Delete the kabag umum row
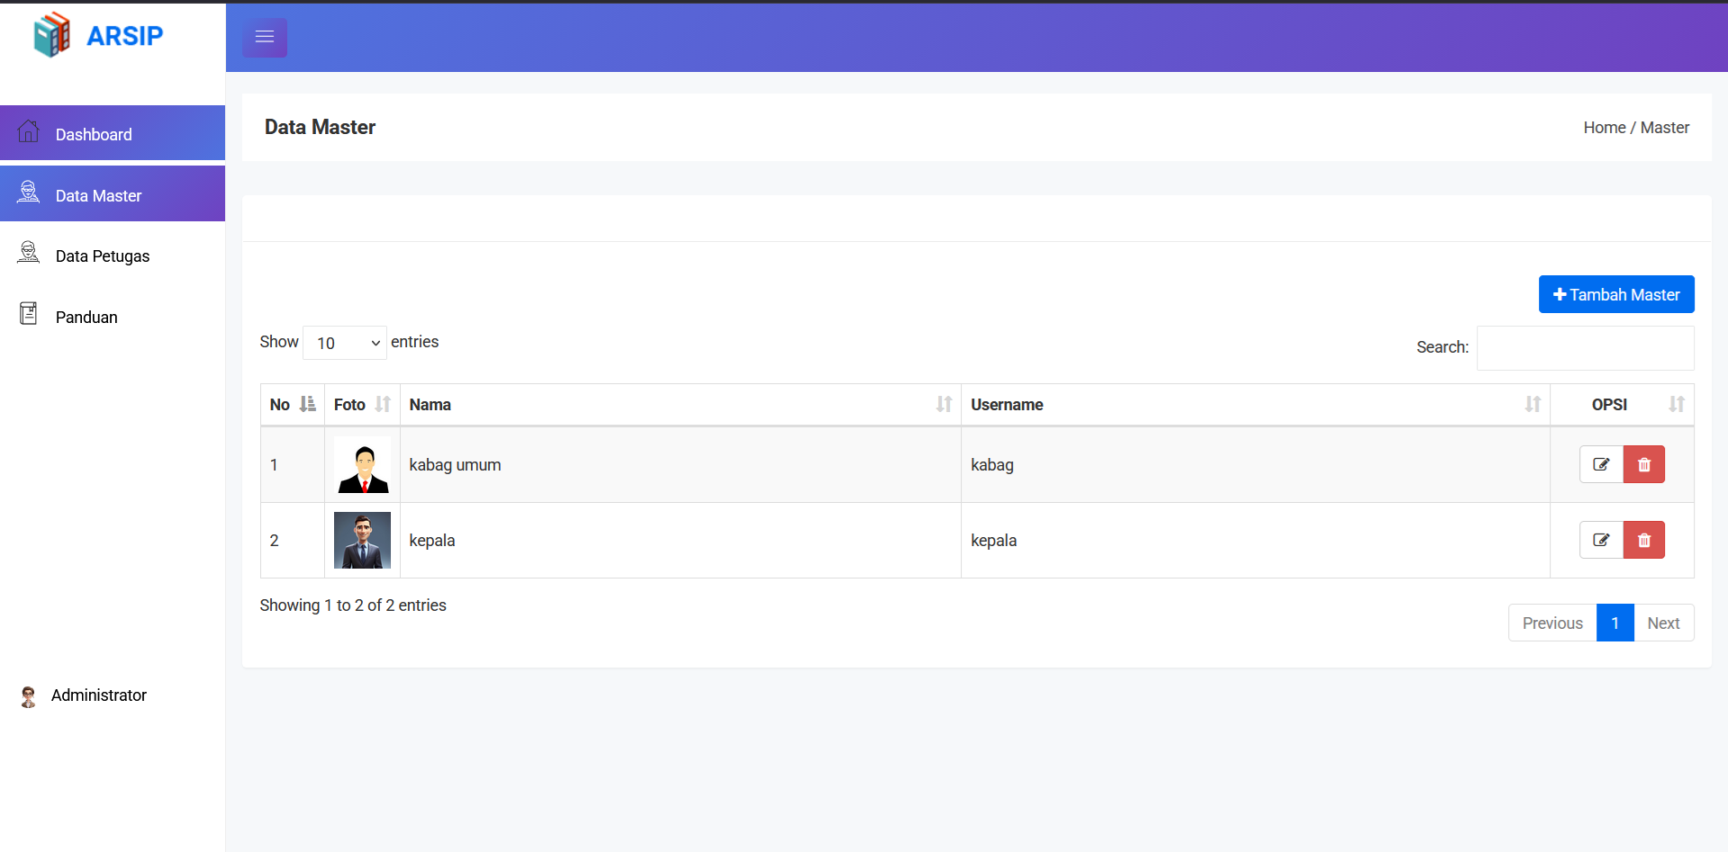The image size is (1728, 852). [1644, 464]
